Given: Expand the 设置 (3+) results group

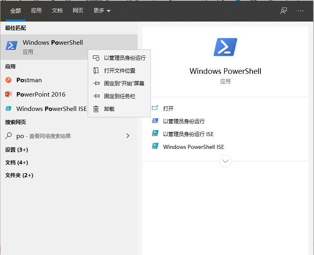Looking at the screenshot, I should tap(17, 150).
